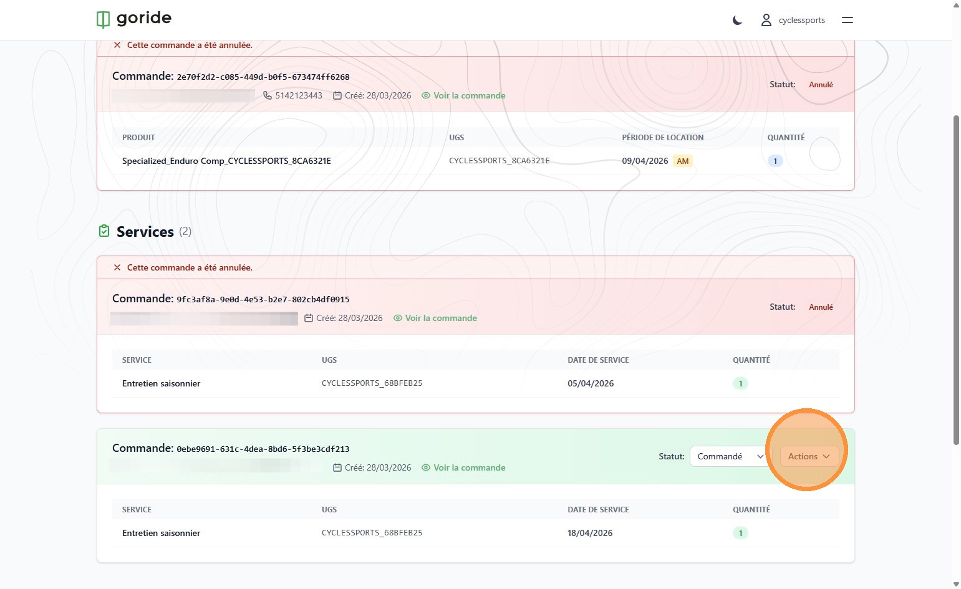This screenshot has width=961, height=589.
Task: Click the cyclessports username in header
Action: click(x=801, y=21)
